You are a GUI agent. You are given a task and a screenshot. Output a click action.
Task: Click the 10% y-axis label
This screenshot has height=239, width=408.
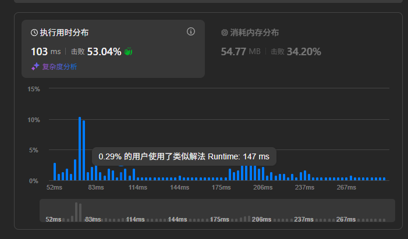34,120
